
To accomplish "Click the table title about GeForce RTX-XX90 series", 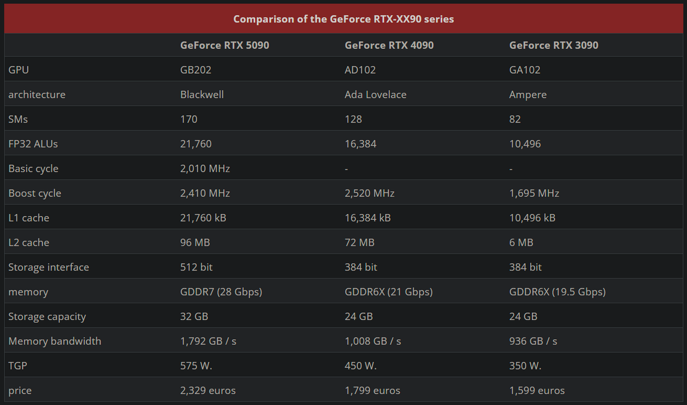I will coord(343,19).
